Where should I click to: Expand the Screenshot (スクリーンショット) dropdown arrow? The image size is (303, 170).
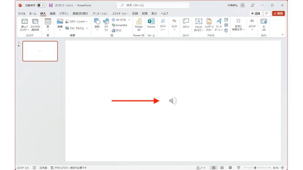(87, 22)
